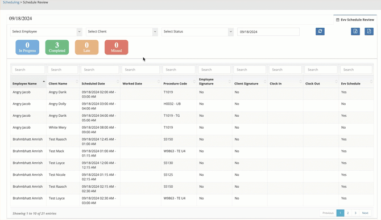Click the Scheduled Date search box
Viewport: 381px width, 220px height.
100,70
